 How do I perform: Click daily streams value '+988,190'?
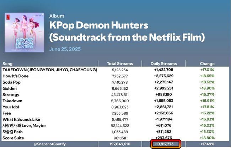click(x=164, y=94)
